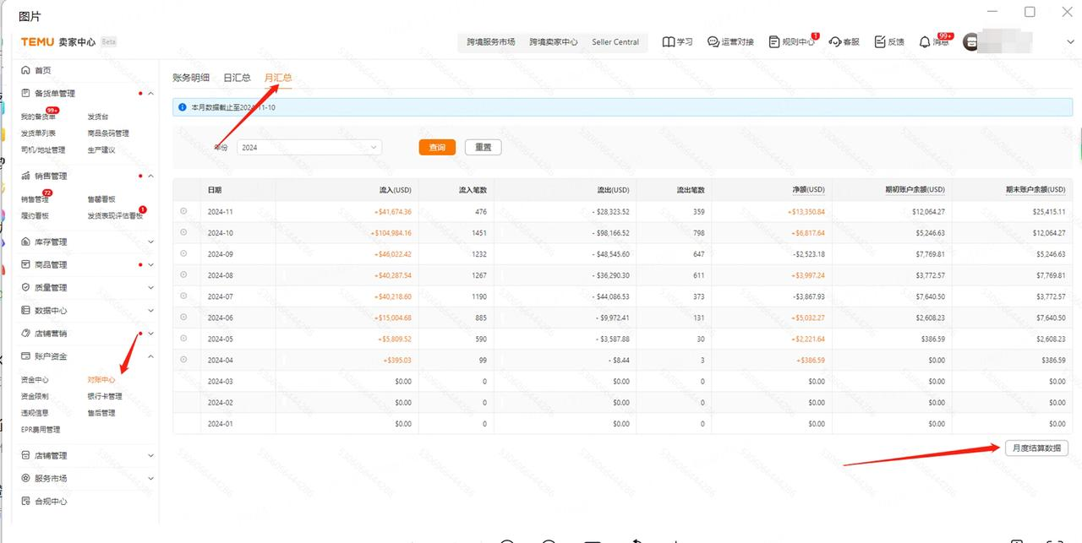Open 银行卡管理 in sidebar
Image resolution: width=1082 pixels, height=543 pixels.
[105, 396]
